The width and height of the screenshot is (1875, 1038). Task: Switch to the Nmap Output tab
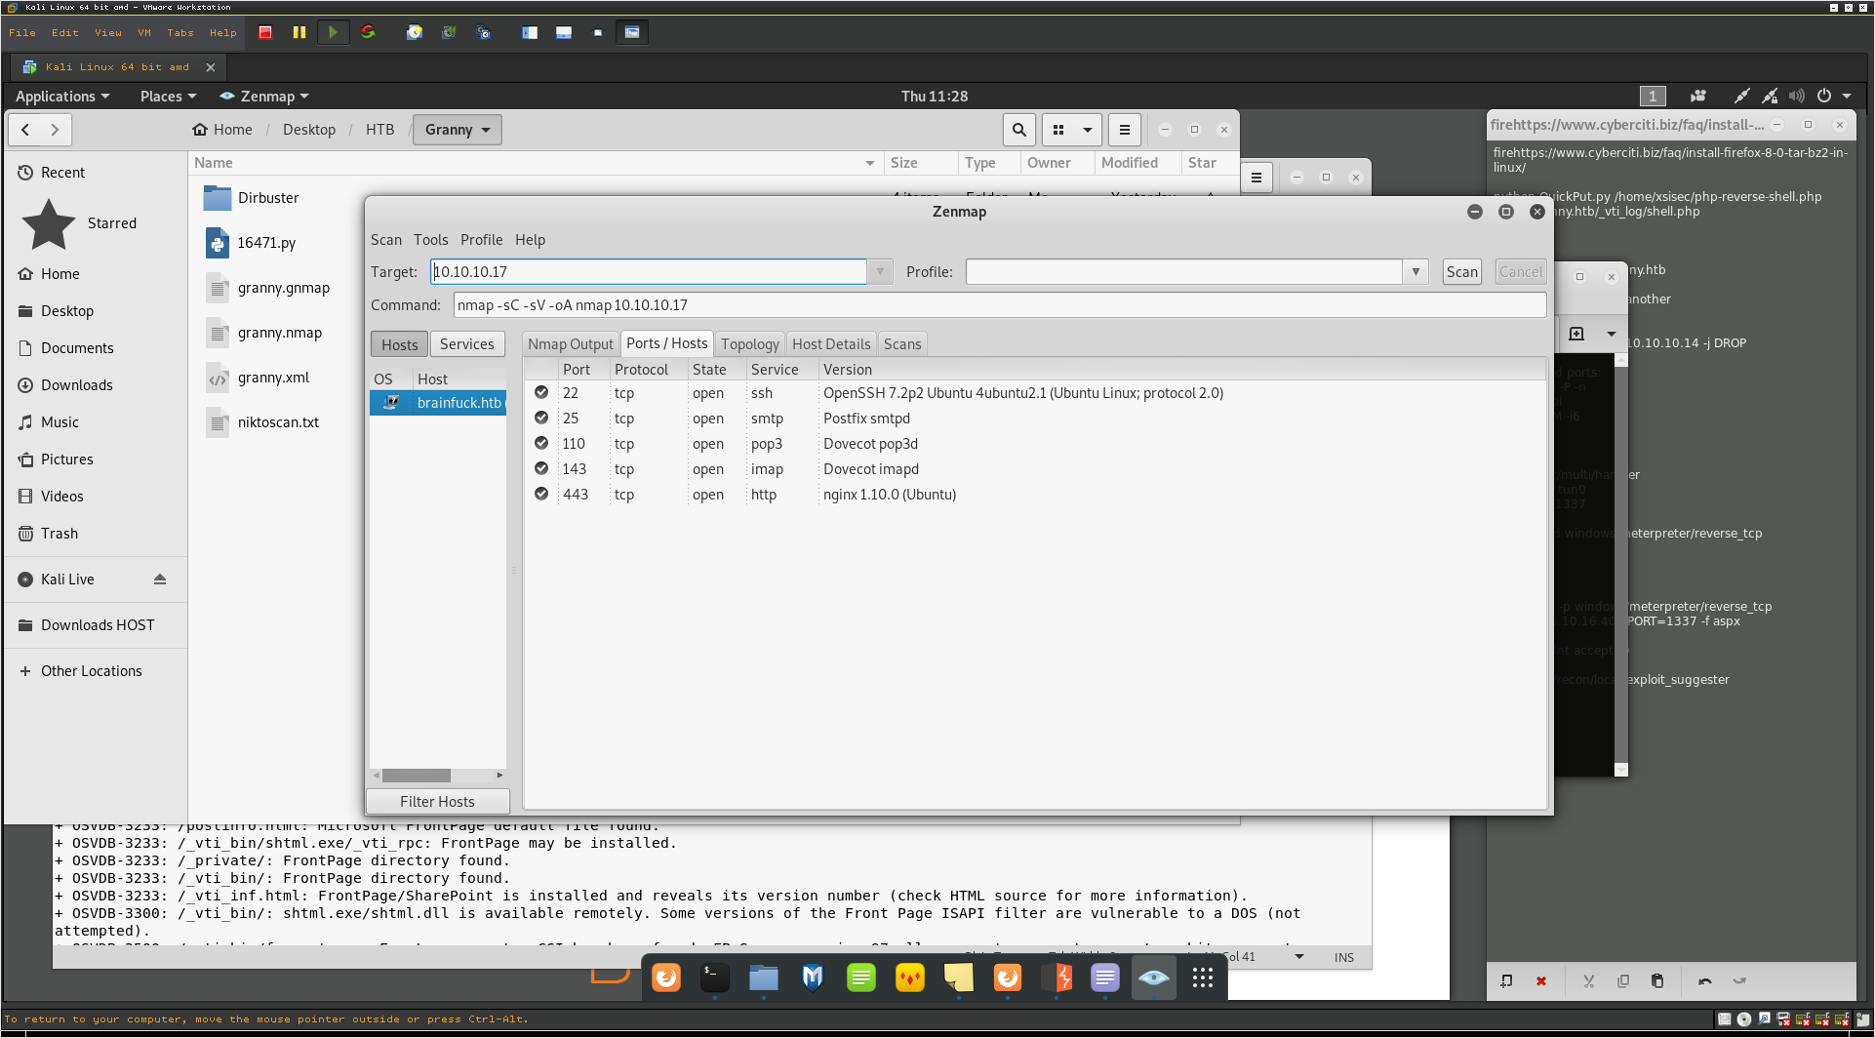pyautogui.click(x=571, y=344)
